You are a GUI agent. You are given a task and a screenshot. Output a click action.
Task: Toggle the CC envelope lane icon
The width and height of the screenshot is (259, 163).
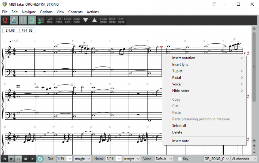[14, 21]
